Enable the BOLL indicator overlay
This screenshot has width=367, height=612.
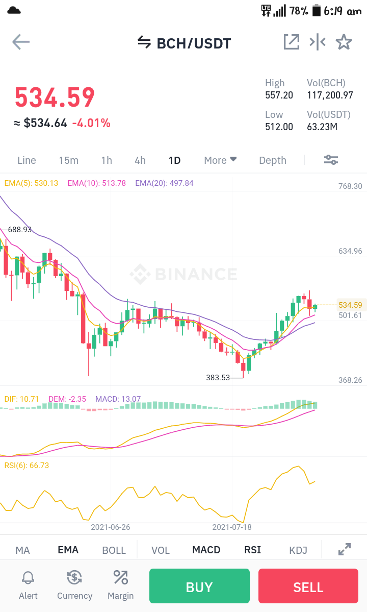coord(114,550)
